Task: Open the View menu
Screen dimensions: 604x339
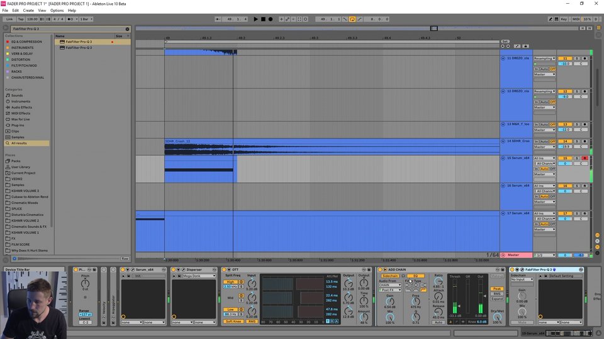Action: [x=42, y=11]
